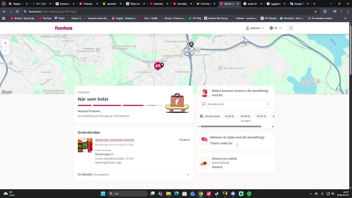Click Kontakta bud button

236,104
